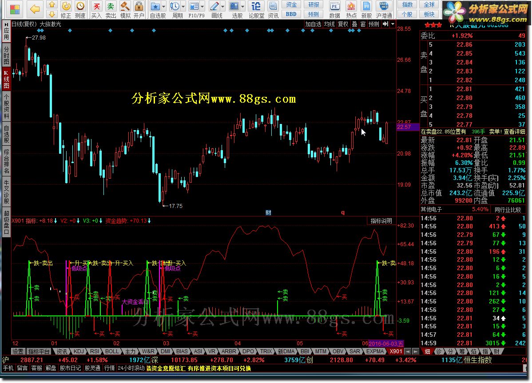Click the BBD button in toolbar
This screenshot has width=532, height=383.
point(291,14)
